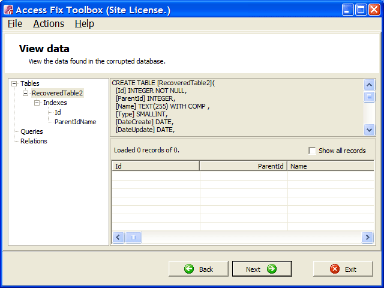Click the Loaded 0 records of 0 text
The width and height of the screenshot is (384, 288).
pyautogui.click(x=146, y=150)
